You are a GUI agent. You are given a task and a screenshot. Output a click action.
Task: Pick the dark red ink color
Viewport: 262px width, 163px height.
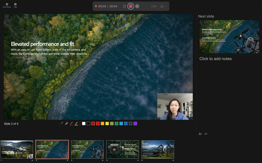pyautogui.click(x=93, y=123)
